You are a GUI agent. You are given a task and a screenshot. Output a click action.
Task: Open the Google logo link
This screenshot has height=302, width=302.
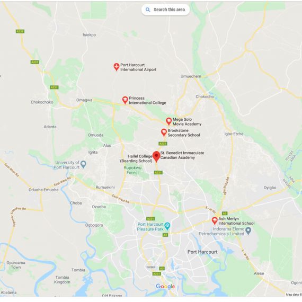(165, 287)
